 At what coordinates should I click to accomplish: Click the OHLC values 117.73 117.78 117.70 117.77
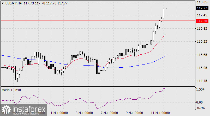[x=45, y=3]
